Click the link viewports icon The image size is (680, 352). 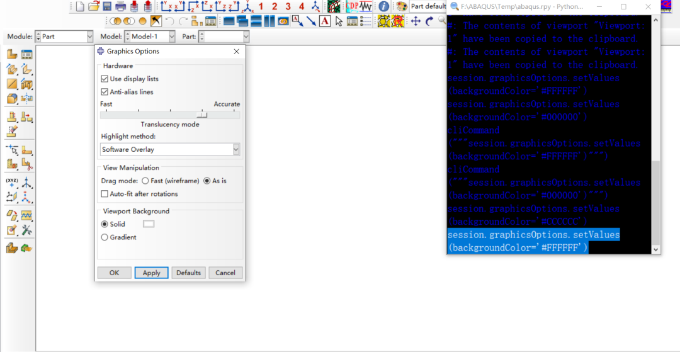point(283,21)
